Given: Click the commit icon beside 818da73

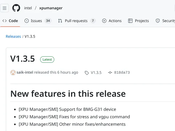Looking at the screenshot, I should [x=110, y=73].
